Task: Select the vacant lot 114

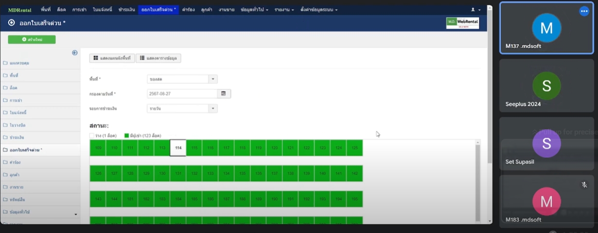Action: 178,148
